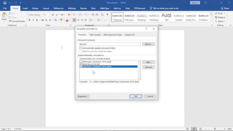
Task: Click the dialog Help question mark
Action: [146, 29]
